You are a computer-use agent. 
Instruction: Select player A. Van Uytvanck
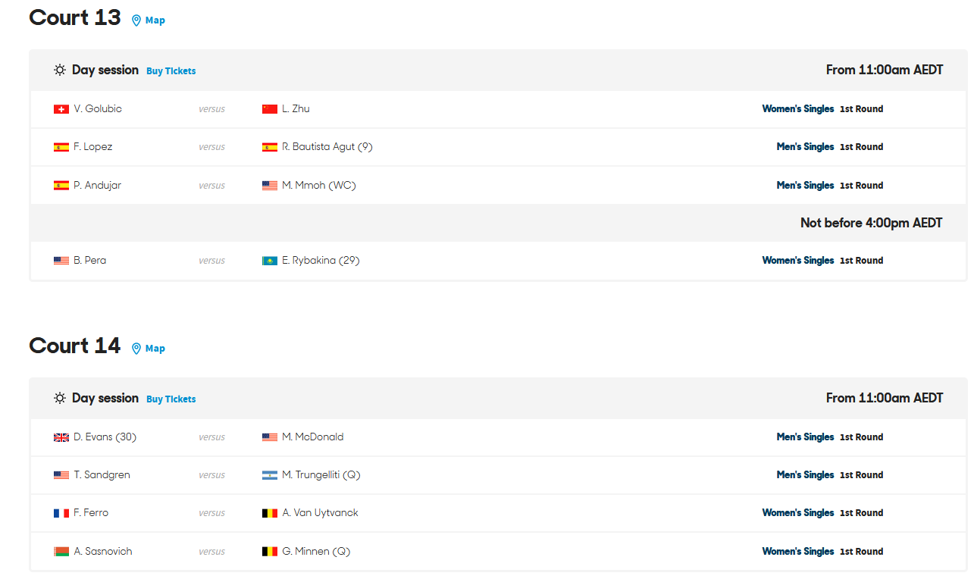pyautogui.click(x=320, y=513)
